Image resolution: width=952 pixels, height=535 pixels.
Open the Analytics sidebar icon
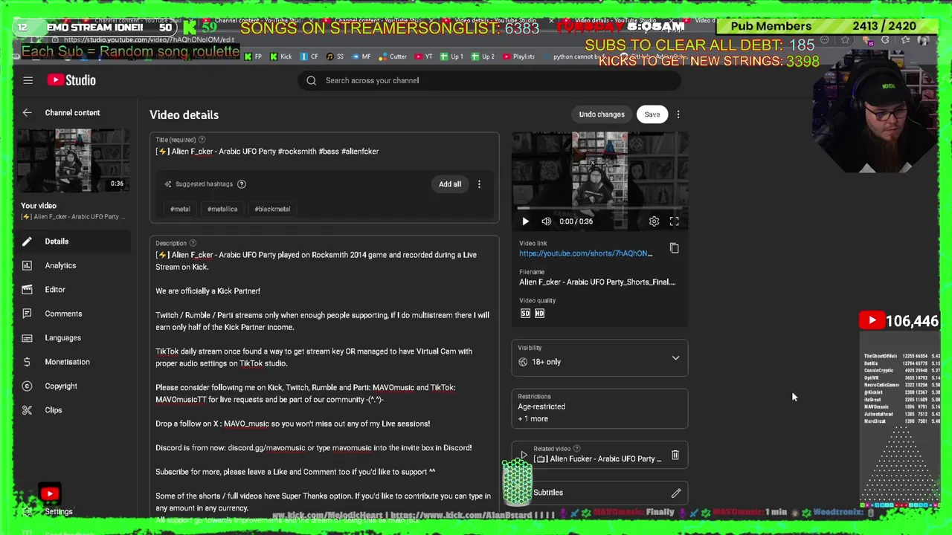click(x=27, y=265)
